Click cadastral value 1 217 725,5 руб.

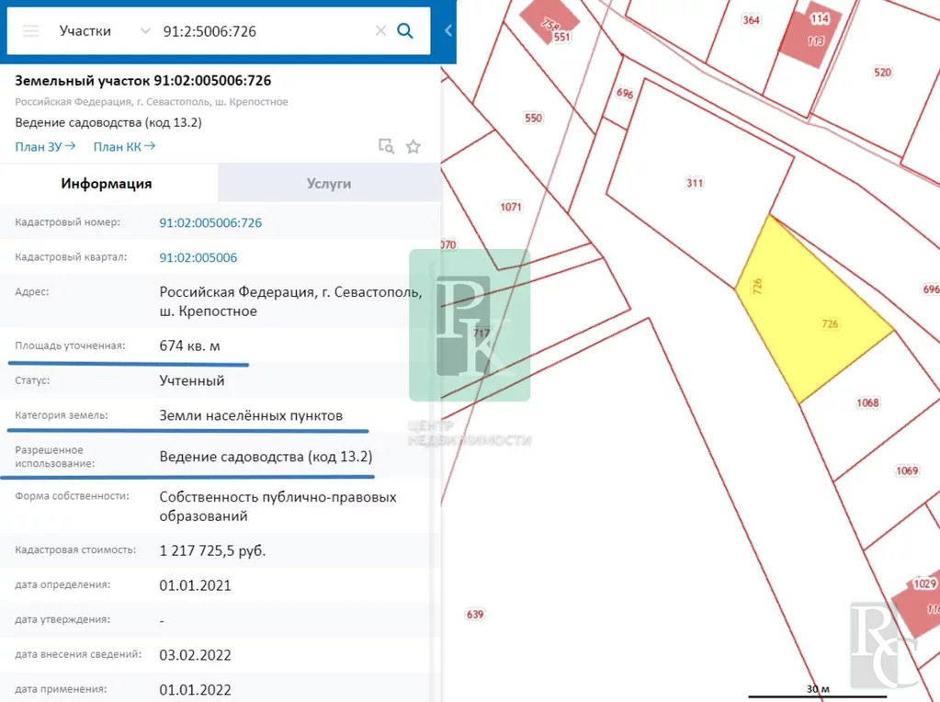212,550
